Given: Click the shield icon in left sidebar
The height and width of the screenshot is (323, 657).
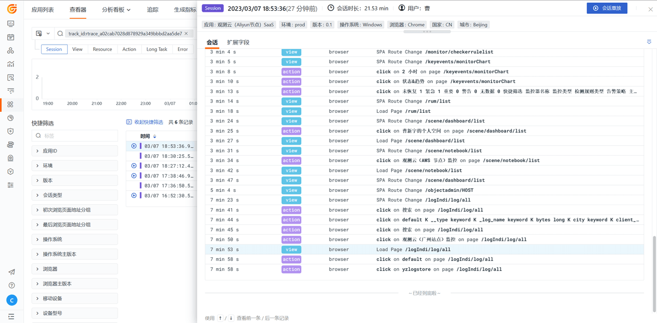Looking at the screenshot, I should pyautogui.click(x=11, y=131).
